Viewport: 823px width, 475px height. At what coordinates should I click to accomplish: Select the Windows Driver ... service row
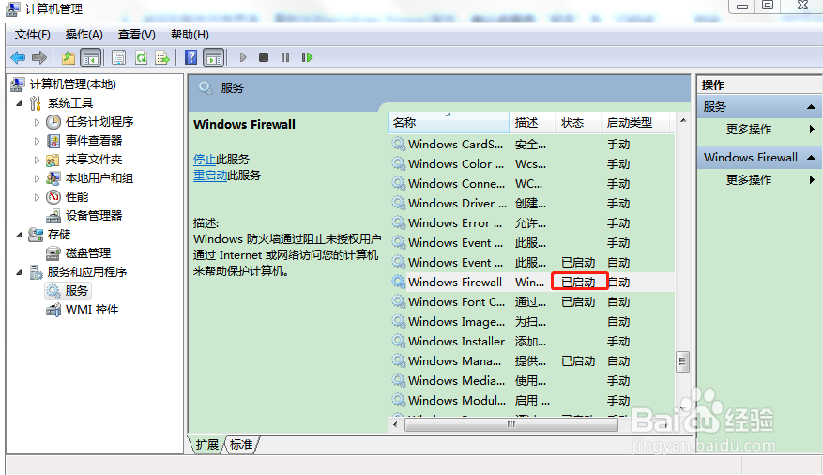click(x=531, y=203)
